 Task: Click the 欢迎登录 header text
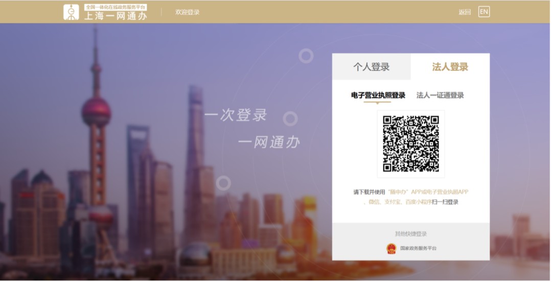(187, 12)
